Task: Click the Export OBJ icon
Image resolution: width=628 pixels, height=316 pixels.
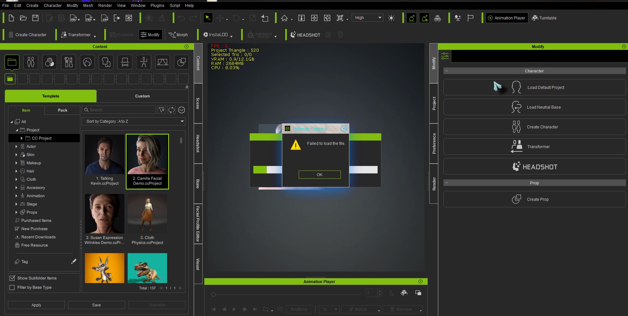Action: (x=74, y=18)
